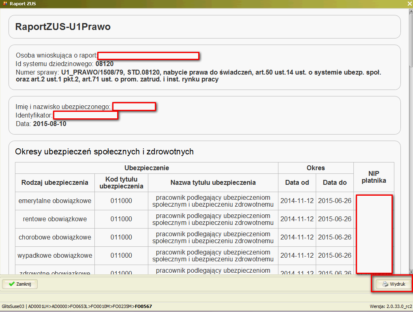
Task: Click the 'Okres' group header
Action: tap(316, 168)
